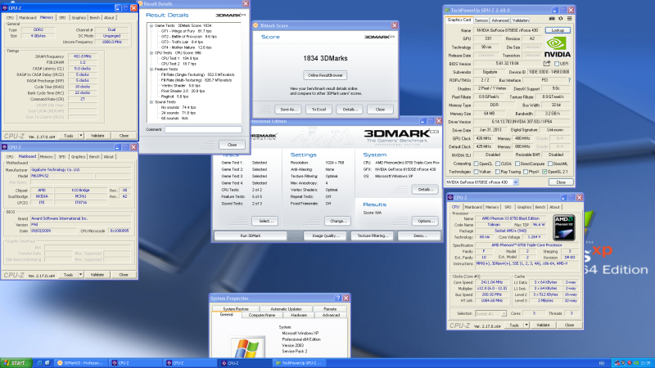Open the Hardware tab in System Properties
The width and height of the screenshot is (655, 368).
click(297, 314)
